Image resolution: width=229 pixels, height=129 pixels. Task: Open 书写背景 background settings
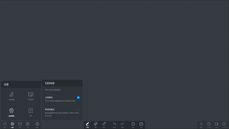[31, 96]
